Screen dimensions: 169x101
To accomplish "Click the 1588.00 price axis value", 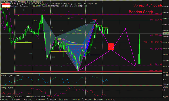I will pyautogui.click(x=166, y=31).
